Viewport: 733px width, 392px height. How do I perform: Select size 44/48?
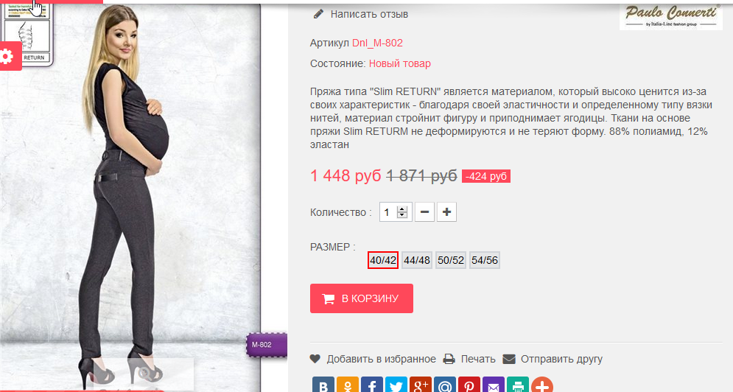tap(417, 260)
